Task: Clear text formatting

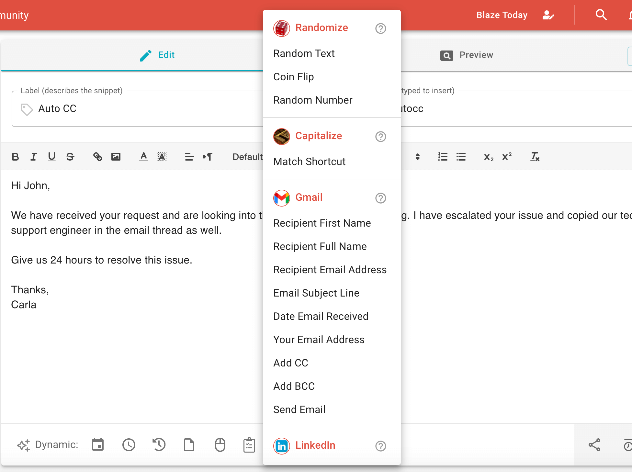Action: click(535, 157)
